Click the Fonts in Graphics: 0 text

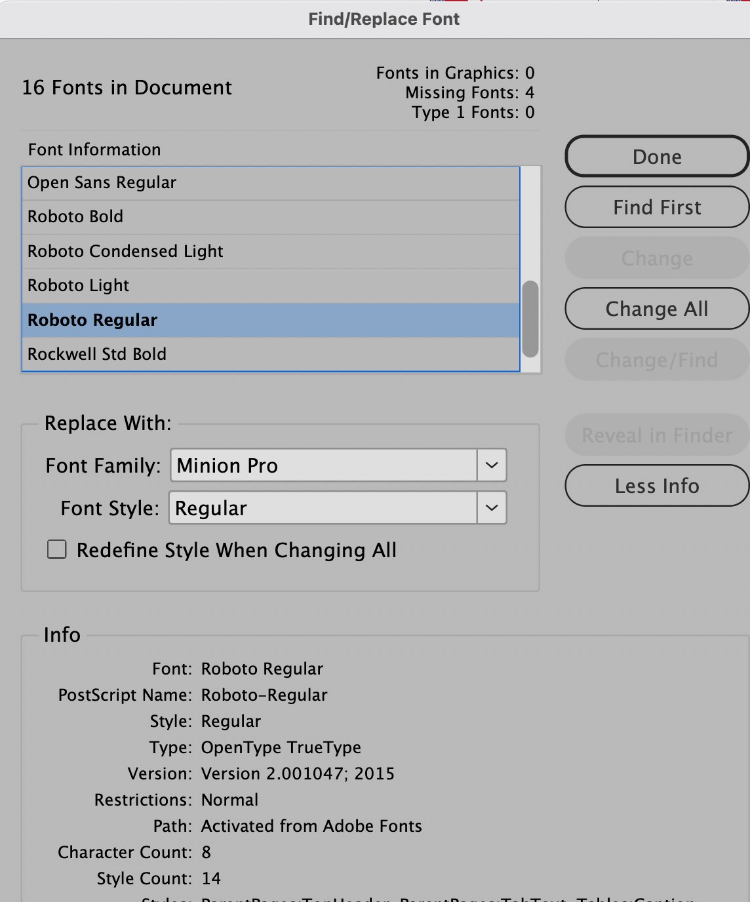[x=455, y=73]
